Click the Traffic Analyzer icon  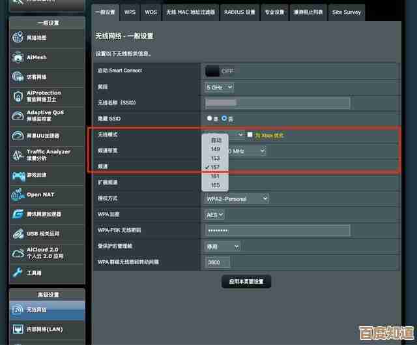[18, 155]
